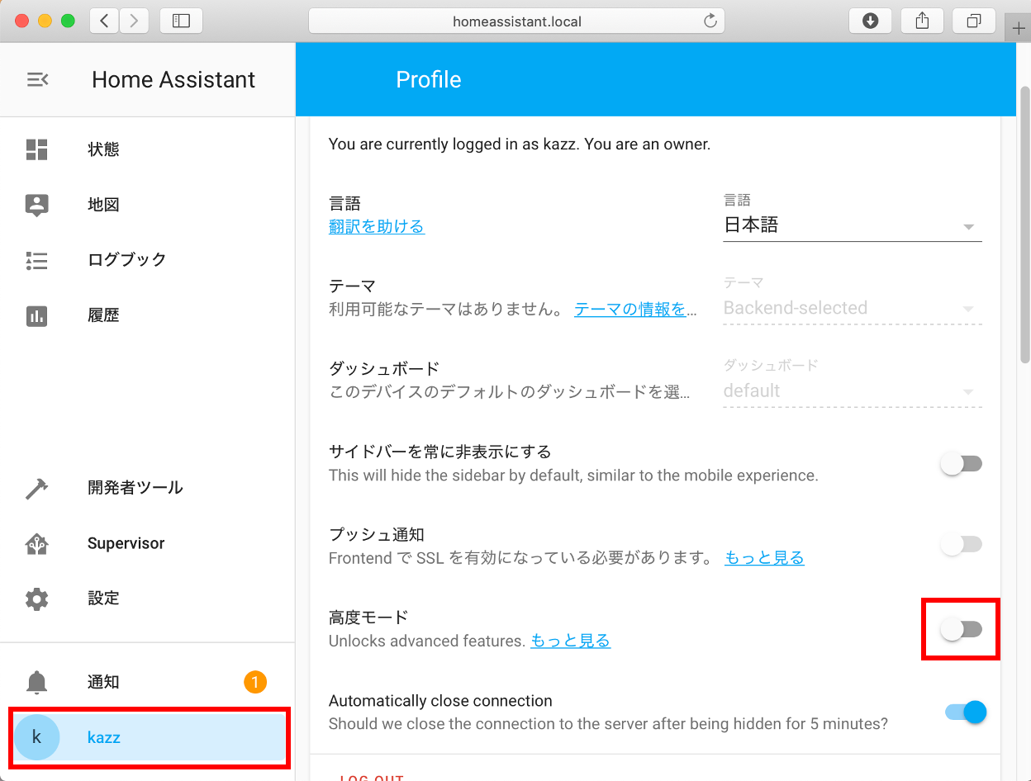Toggle the Safari sidebar button

181,21
